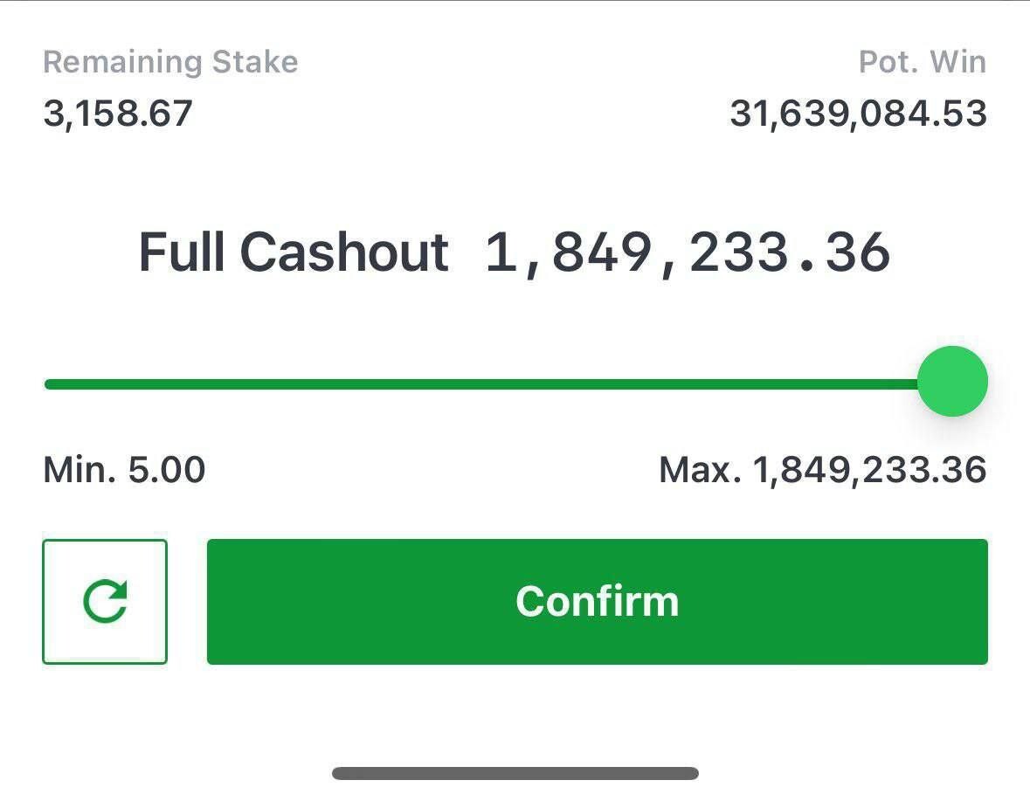Reload the cashout offer using the bordered square button
The height and width of the screenshot is (801, 1030).
(105, 602)
